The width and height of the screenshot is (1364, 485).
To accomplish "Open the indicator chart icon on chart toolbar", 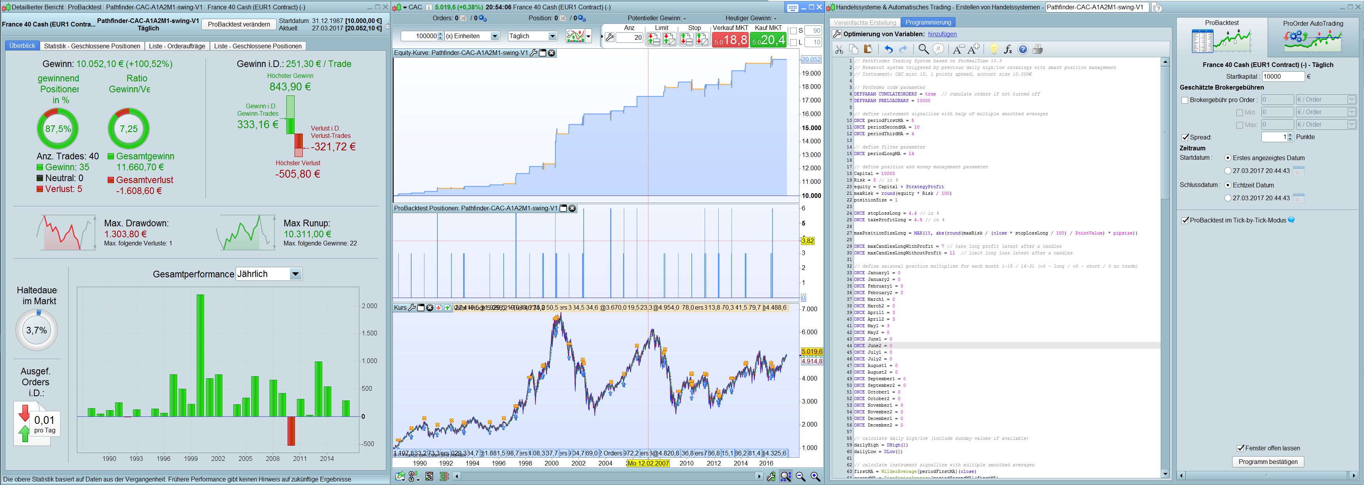I will [575, 36].
